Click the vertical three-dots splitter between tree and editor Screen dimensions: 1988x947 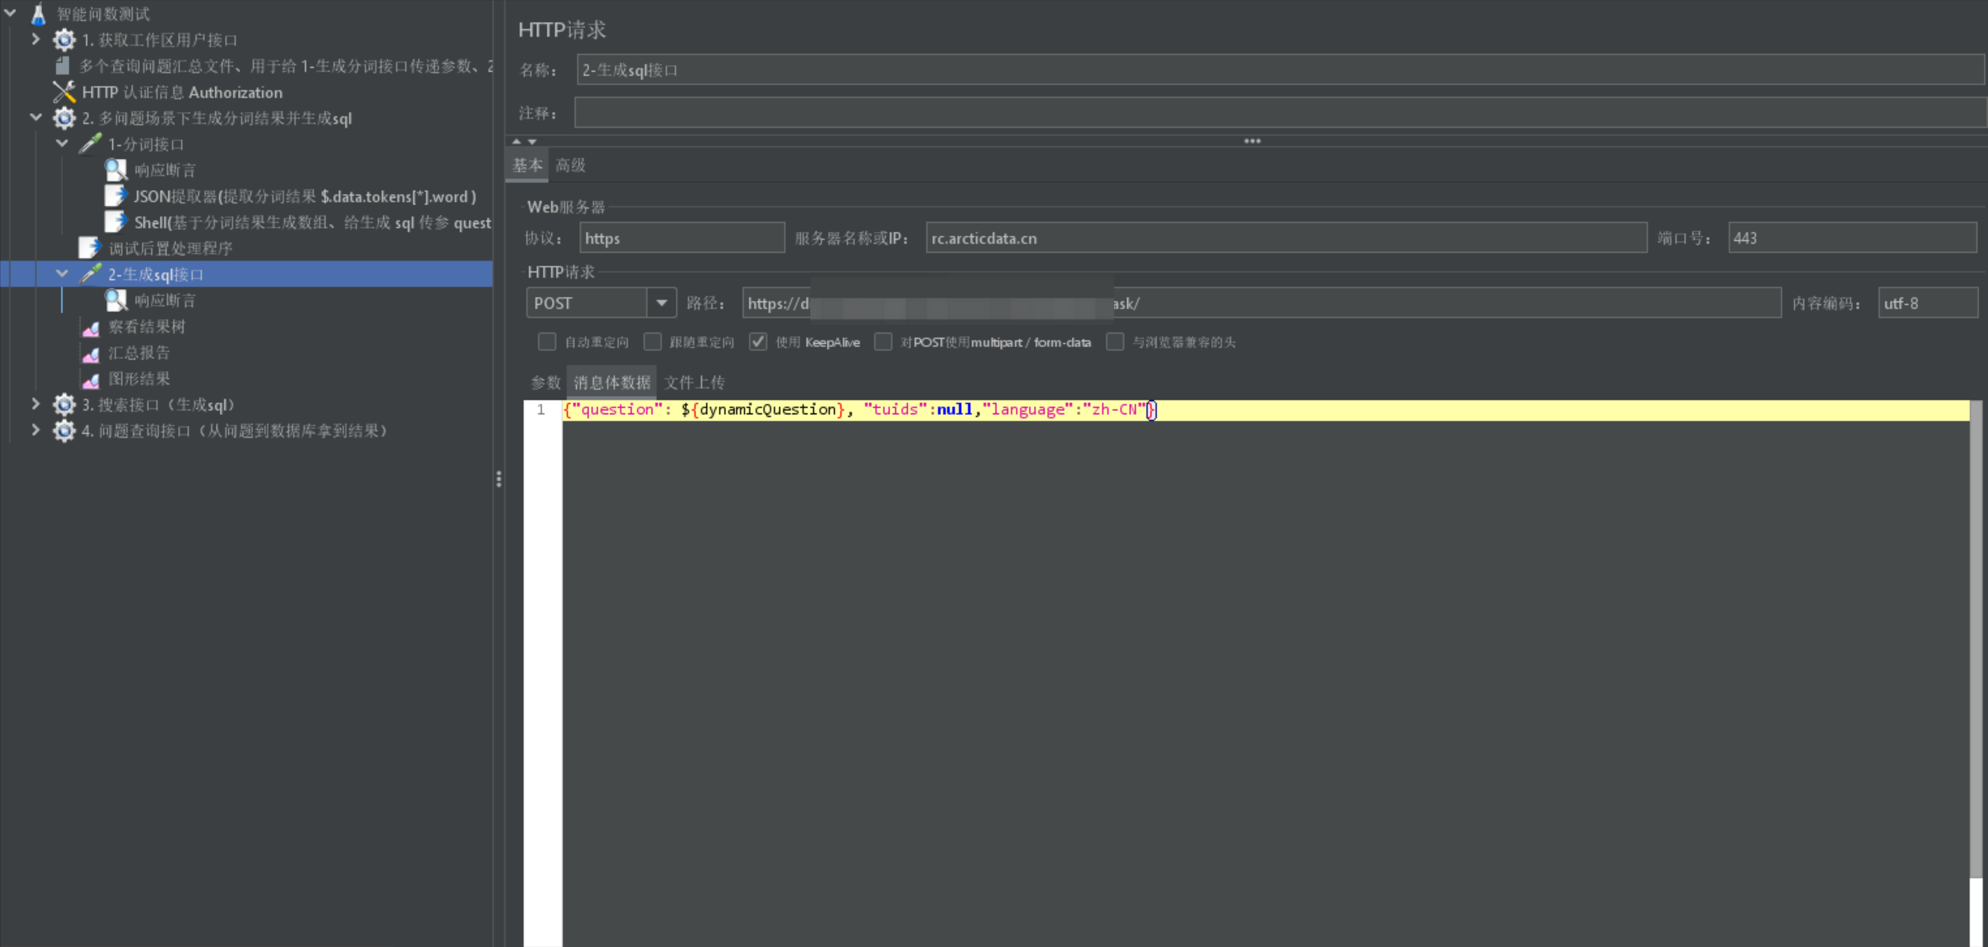[499, 479]
